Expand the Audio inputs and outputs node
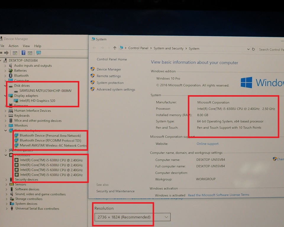284x227 pixels. click(5, 66)
